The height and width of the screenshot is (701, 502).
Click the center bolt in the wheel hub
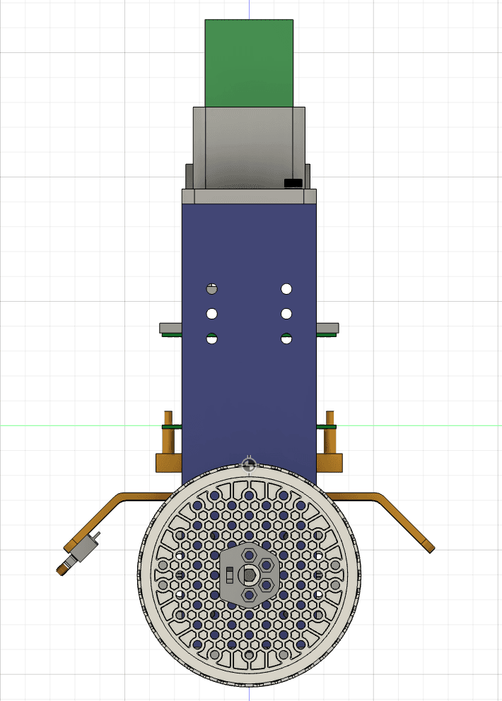pos(249,575)
